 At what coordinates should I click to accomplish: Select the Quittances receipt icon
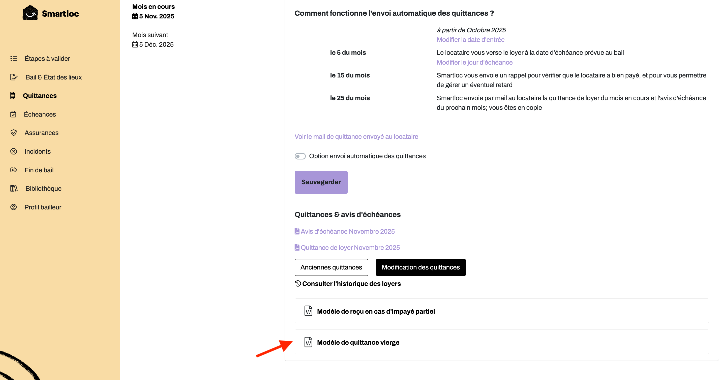[x=13, y=95]
